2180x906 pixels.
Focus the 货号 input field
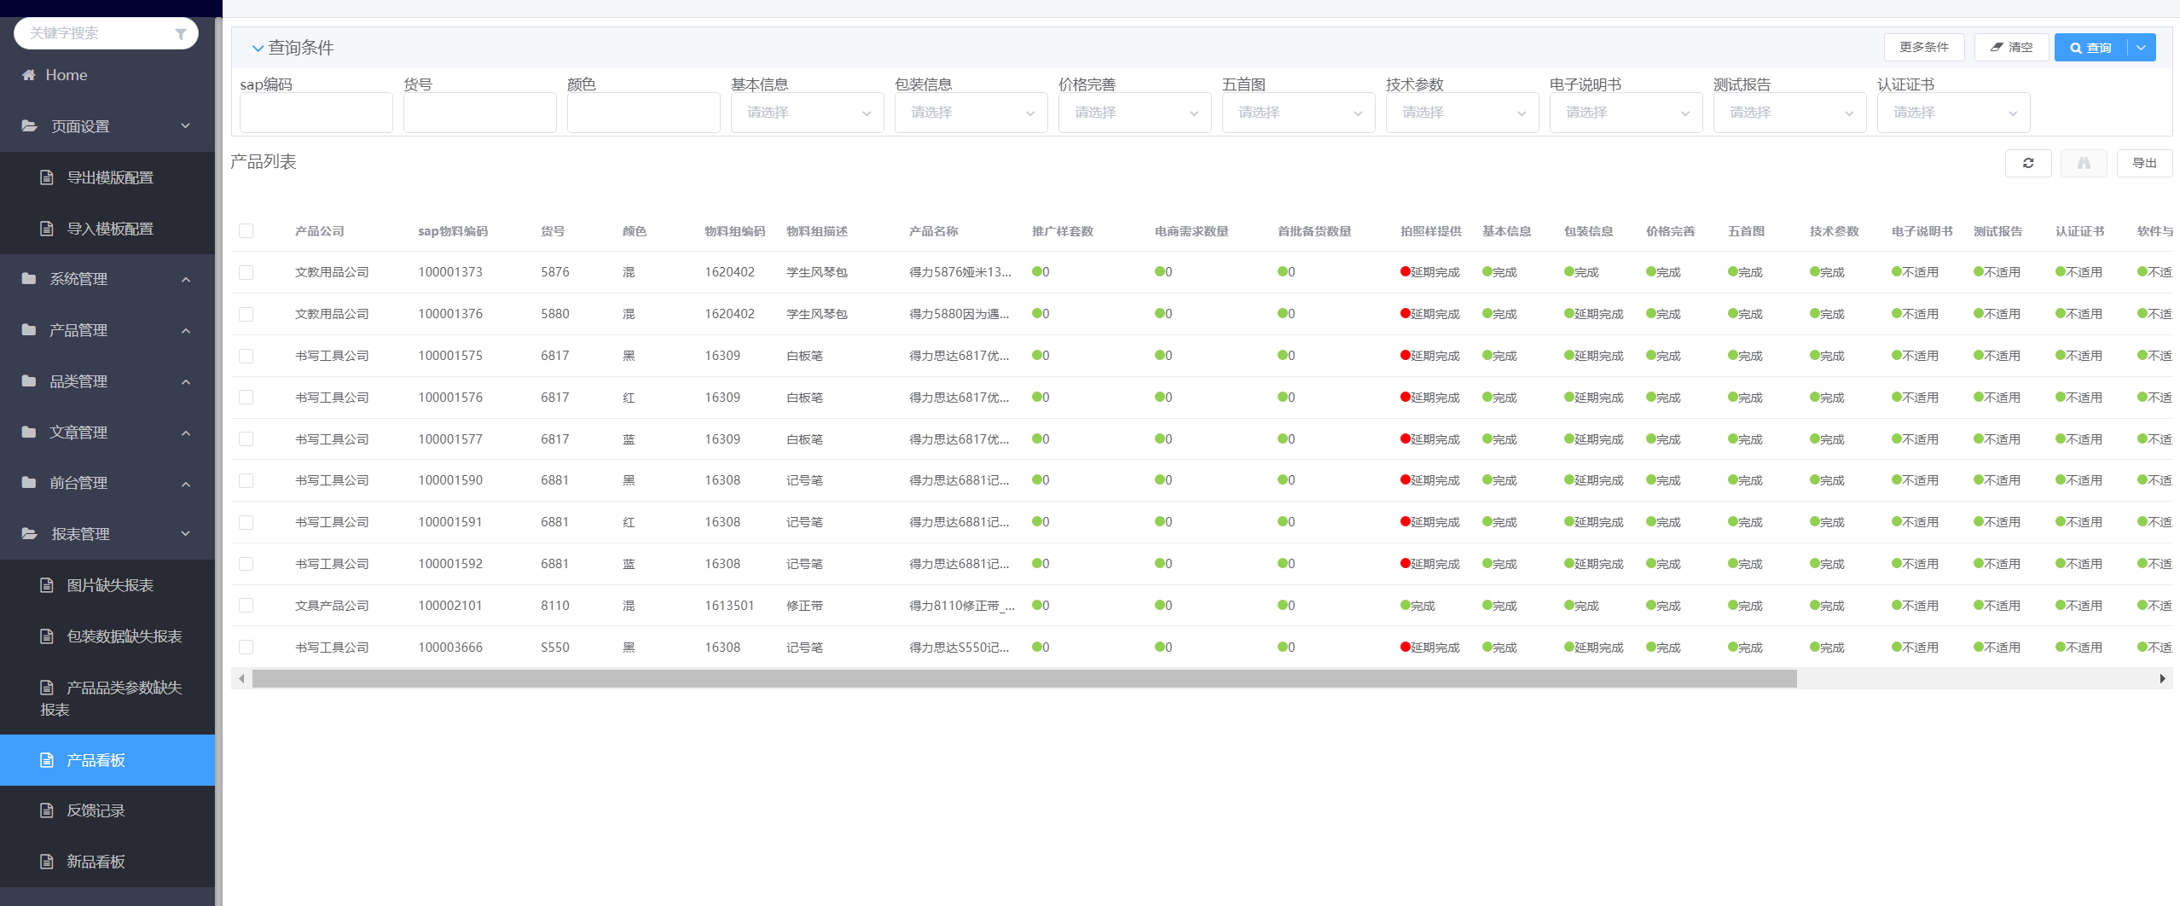point(480,113)
